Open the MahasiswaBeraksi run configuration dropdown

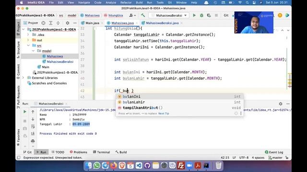[168, 15]
